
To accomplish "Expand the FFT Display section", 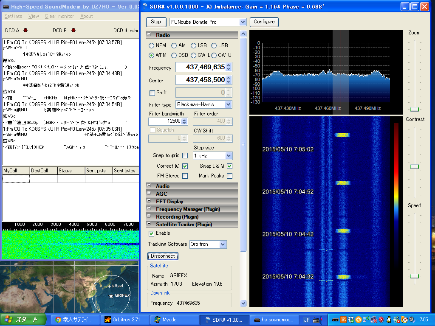I will (149, 201).
